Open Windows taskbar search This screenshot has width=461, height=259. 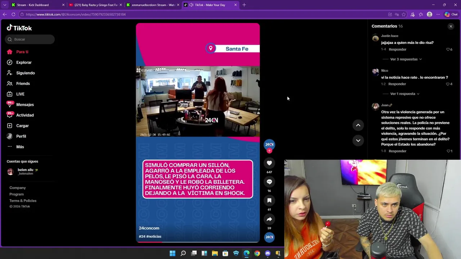pos(183,253)
